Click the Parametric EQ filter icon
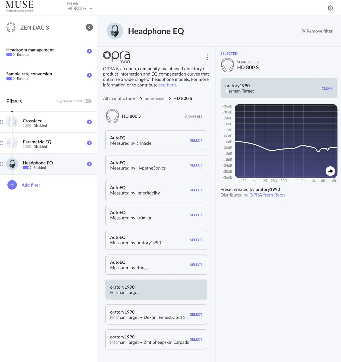Screen dimensions: 341x362 [12, 143]
